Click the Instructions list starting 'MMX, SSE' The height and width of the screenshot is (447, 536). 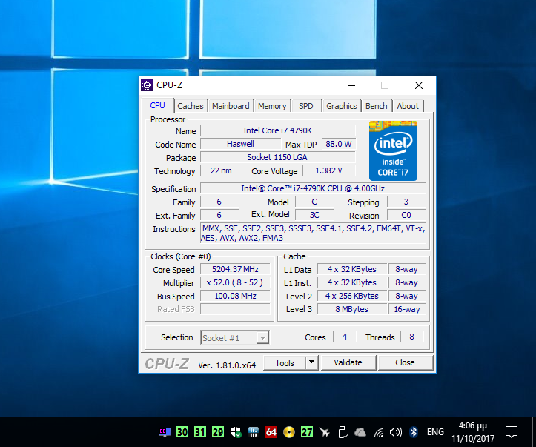pyautogui.click(x=313, y=233)
